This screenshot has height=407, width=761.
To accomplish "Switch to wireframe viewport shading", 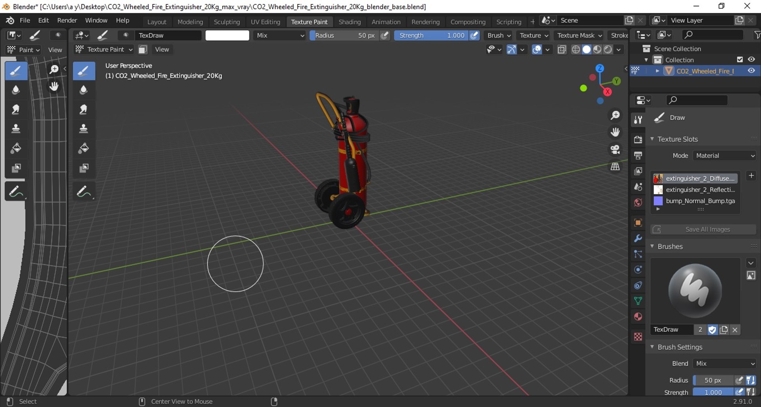I will (576, 49).
